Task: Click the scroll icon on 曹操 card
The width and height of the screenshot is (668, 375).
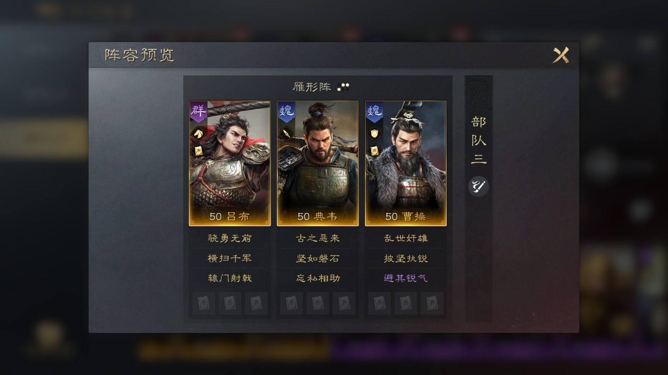Action: coord(374,150)
